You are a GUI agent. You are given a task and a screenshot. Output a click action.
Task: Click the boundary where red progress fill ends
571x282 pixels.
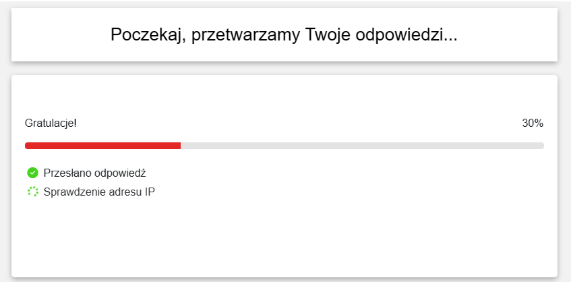(181, 146)
